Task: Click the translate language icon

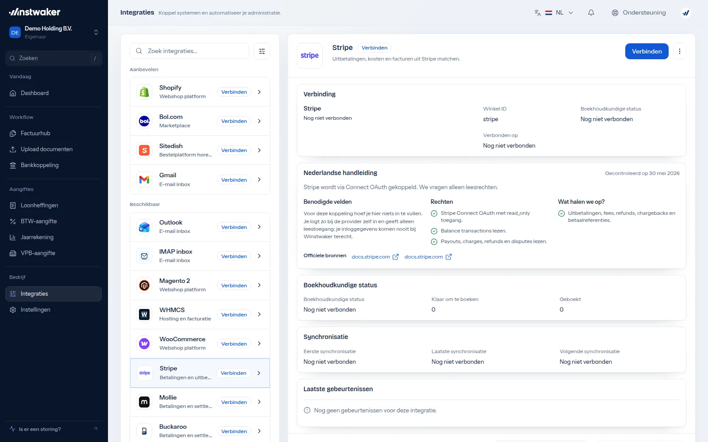Action: pos(537,13)
